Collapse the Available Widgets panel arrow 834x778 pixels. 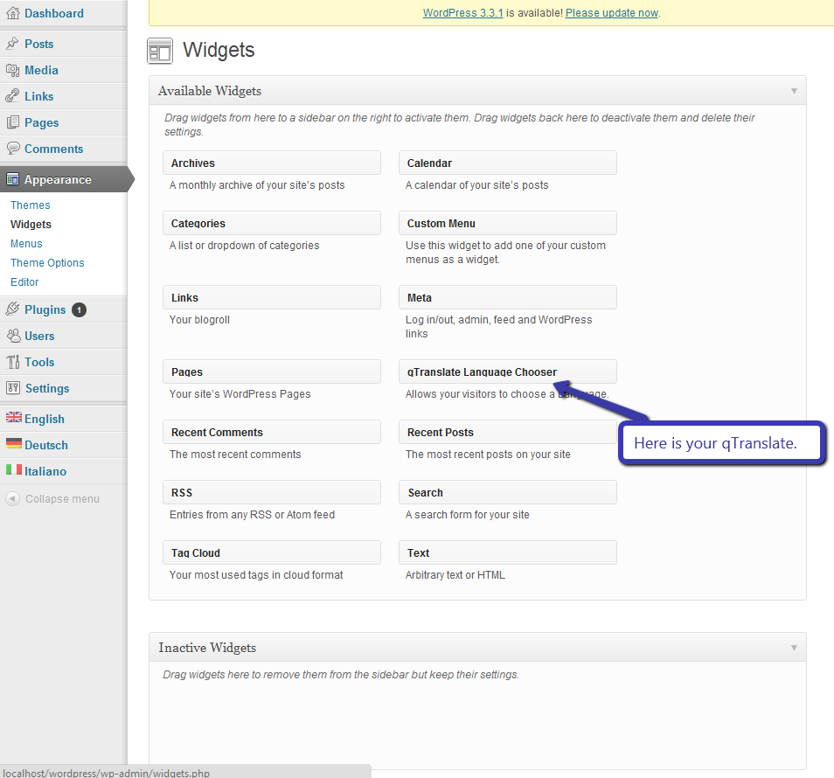click(x=794, y=91)
